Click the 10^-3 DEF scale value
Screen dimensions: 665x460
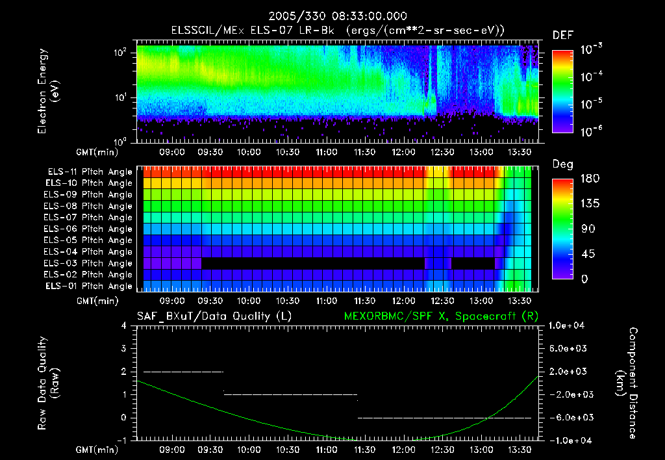591,49
